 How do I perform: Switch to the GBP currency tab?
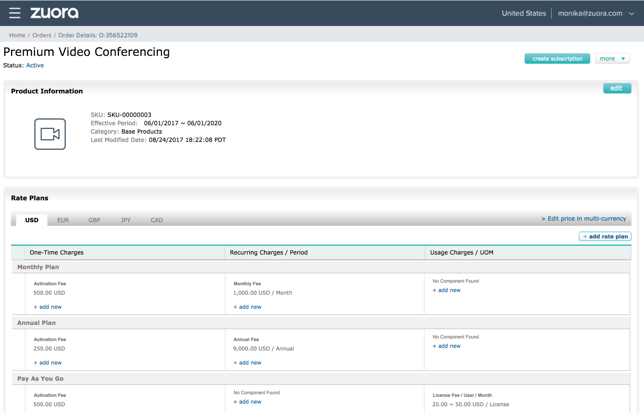click(x=94, y=220)
